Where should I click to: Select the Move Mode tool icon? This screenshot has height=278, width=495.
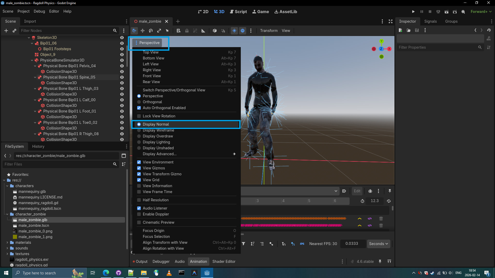coord(143,31)
